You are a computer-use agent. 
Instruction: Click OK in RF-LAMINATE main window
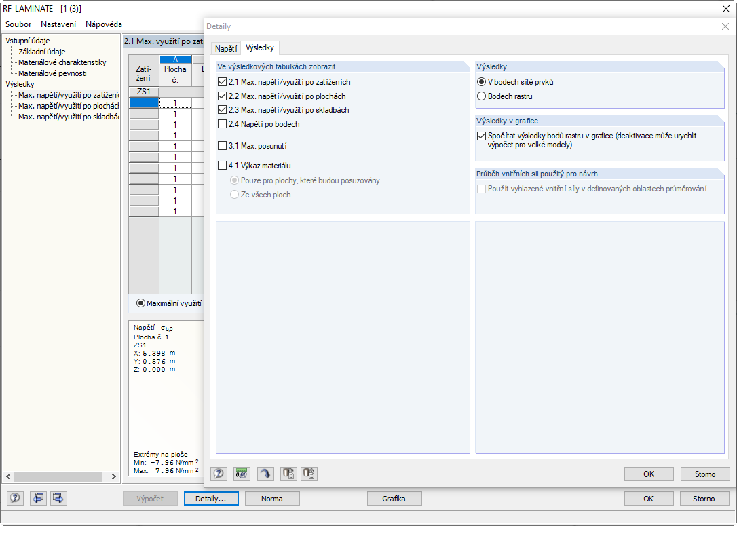click(649, 499)
